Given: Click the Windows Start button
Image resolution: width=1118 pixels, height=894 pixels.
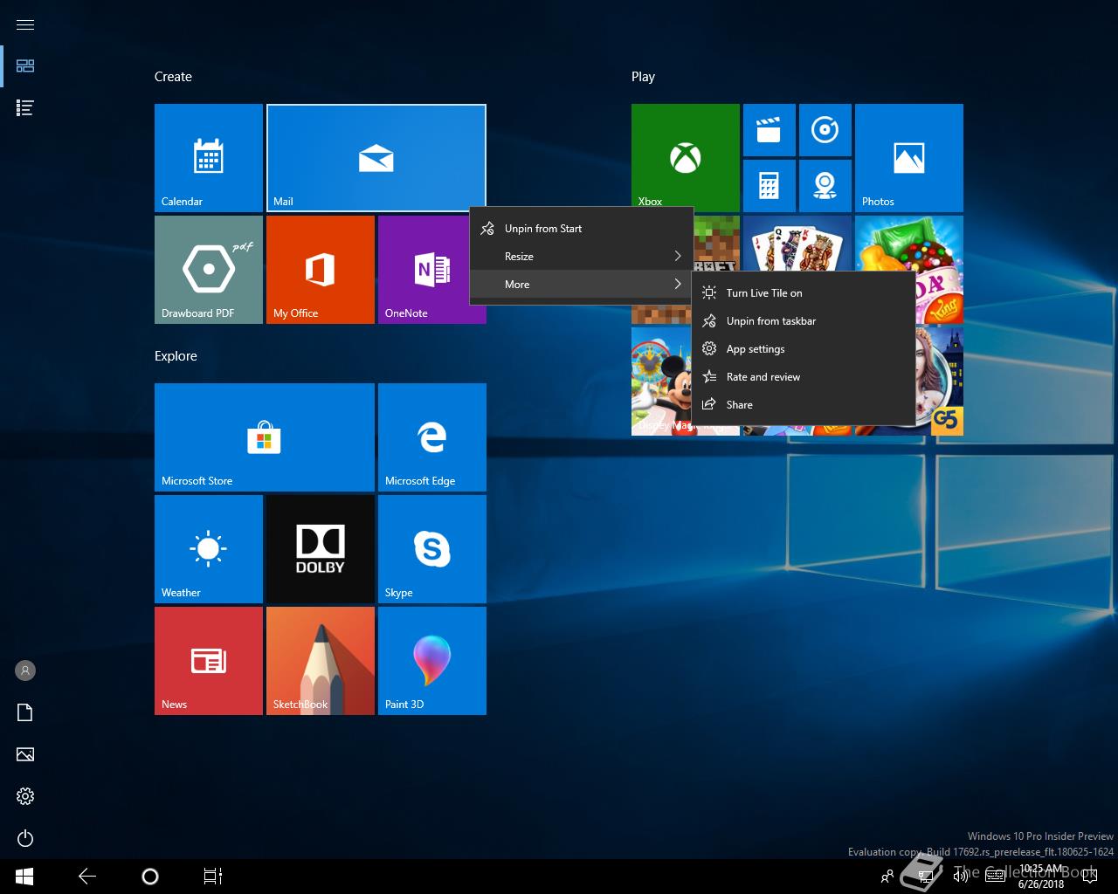Looking at the screenshot, I should [x=24, y=877].
